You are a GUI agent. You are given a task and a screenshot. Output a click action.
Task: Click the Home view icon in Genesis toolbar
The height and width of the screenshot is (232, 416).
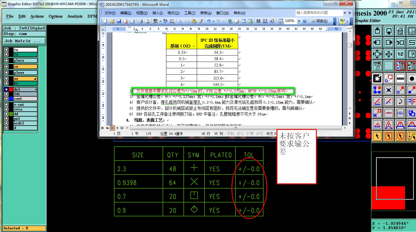coord(400,31)
